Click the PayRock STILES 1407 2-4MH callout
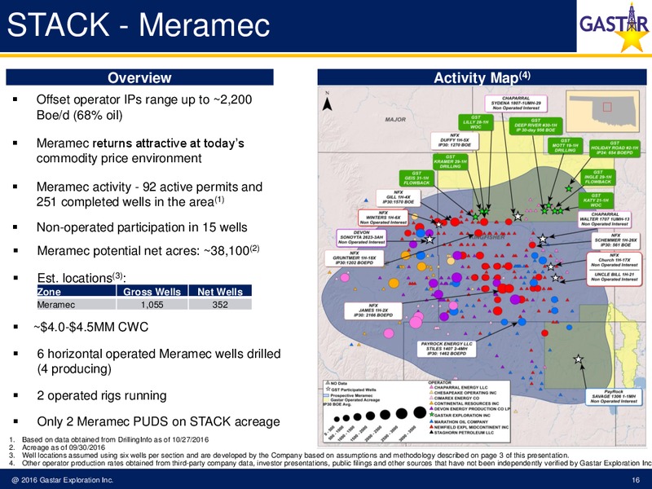The width and height of the screenshot is (652, 489). point(447,349)
